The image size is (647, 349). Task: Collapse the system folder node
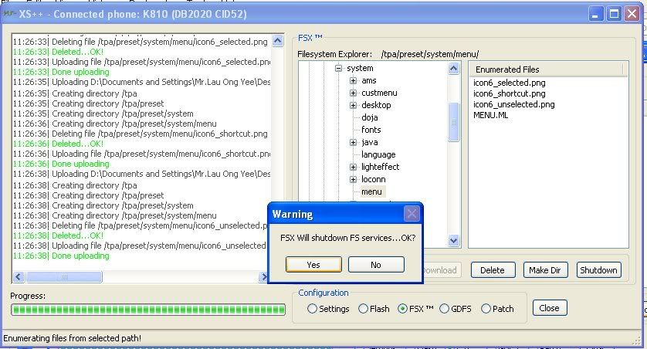point(338,68)
